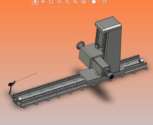Expand the dropdown arrow beside monitor icon
This screenshot has height=125, width=153.
pos(89,2)
